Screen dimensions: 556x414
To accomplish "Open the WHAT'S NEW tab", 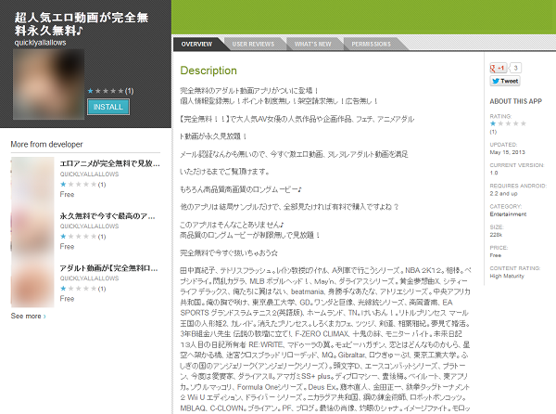I will click(312, 44).
